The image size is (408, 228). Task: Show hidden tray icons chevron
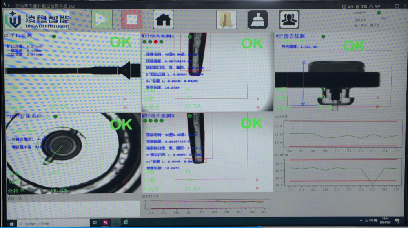tap(361, 221)
